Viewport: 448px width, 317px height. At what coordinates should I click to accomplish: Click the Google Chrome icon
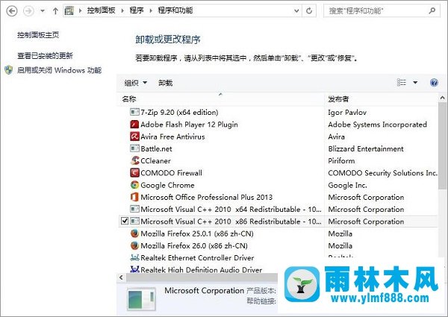click(x=134, y=185)
